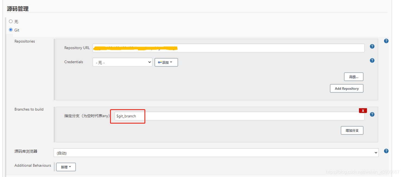Open help for Repository URL
The width and height of the screenshot is (402, 177).
(x=372, y=46)
